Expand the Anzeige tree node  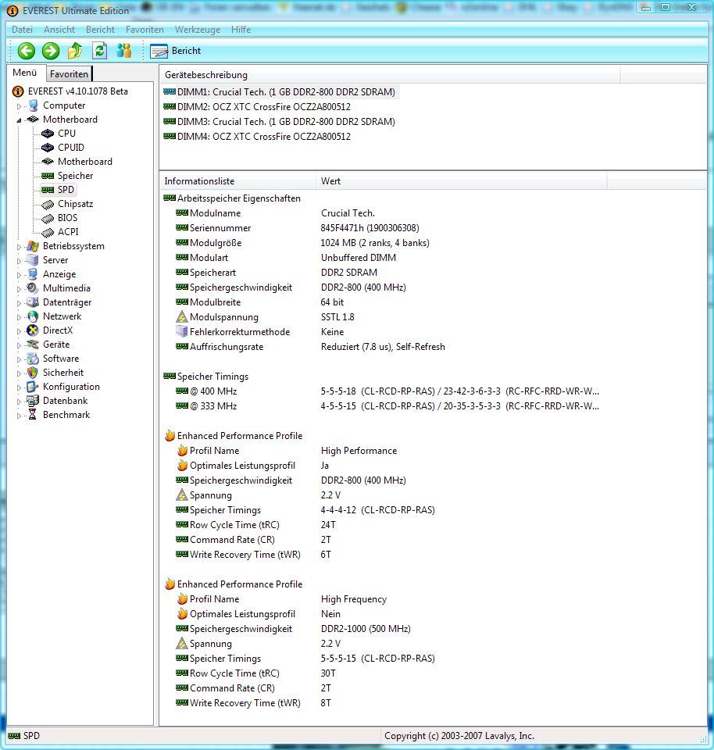pyautogui.click(x=19, y=275)
